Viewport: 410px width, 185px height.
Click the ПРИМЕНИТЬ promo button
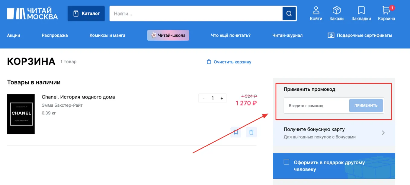(366, 106)
